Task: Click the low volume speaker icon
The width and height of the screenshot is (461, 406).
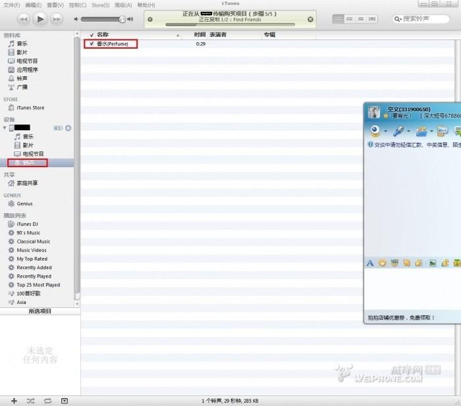Action: pyautogui.click(x=76, y=19)
